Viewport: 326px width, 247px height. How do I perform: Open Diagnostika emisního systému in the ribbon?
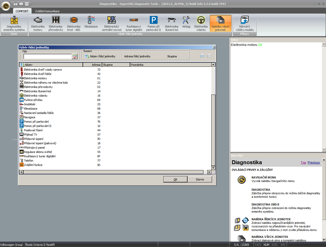pos(14,23)
